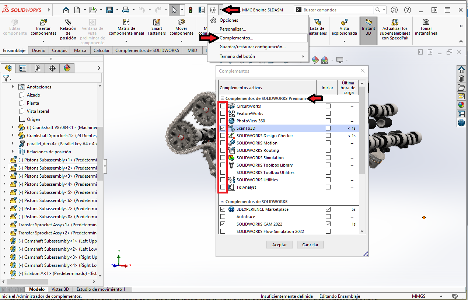Screen dimensions: 468x300
Task: Expand Pistons Subassembly<1> tree node
Action: (4, 160)
